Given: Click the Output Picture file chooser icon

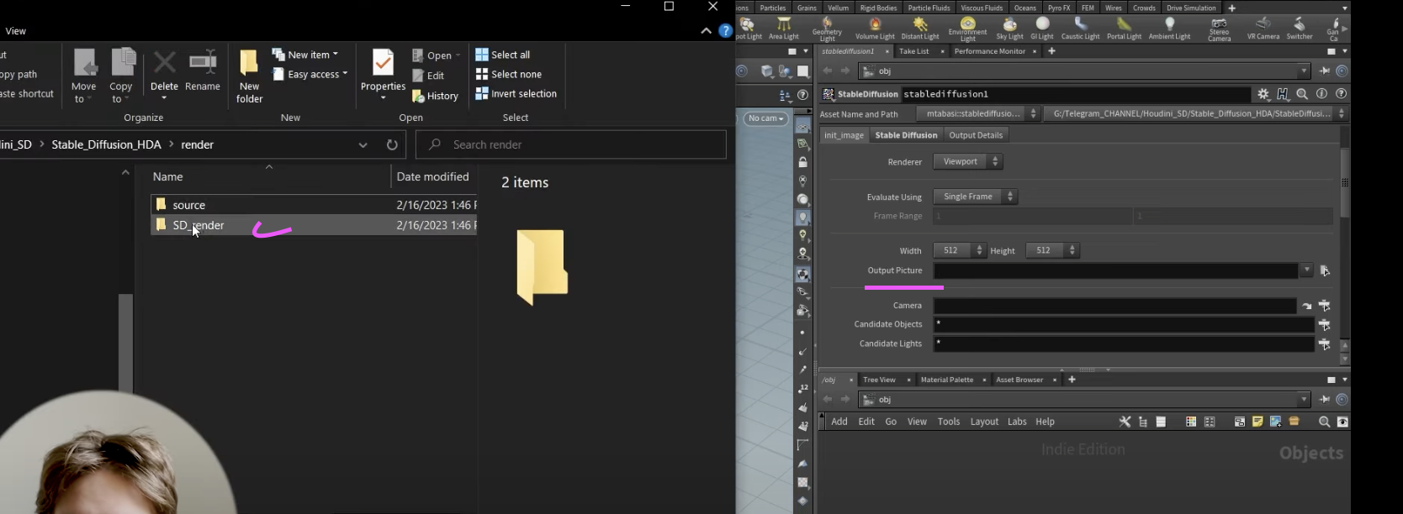Looking at the screenshot, I should (x=1325, y=270).
